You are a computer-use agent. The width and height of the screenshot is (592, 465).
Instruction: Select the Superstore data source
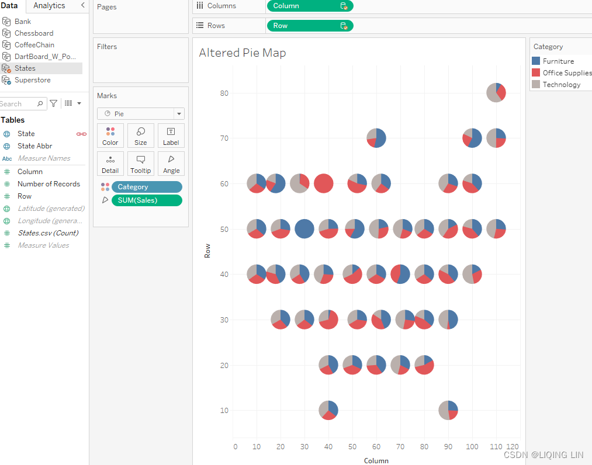32,80
